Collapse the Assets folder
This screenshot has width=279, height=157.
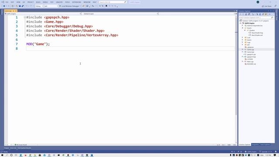pyautogui.click(x=242, y=28)
